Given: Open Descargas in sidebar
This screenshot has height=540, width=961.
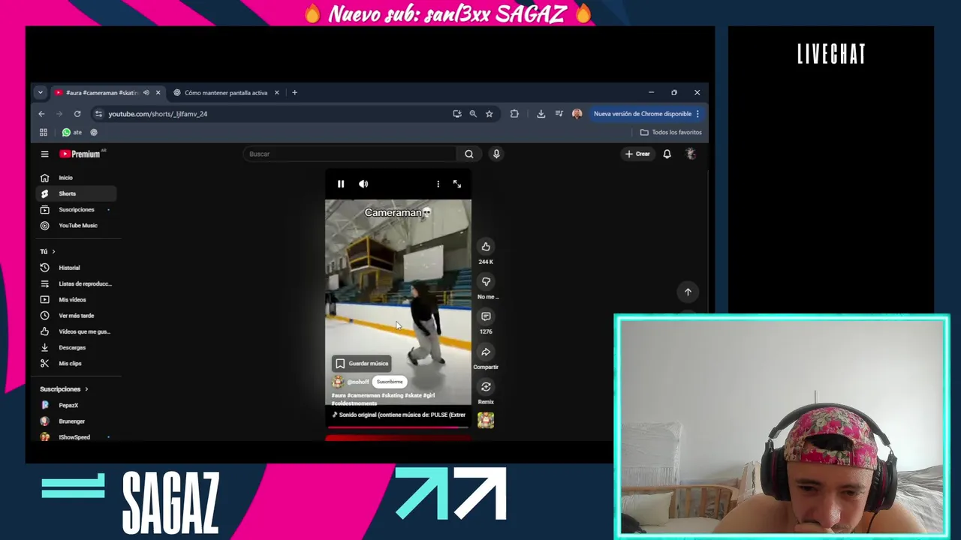Looking at the screenshot, I should (76, 347).
